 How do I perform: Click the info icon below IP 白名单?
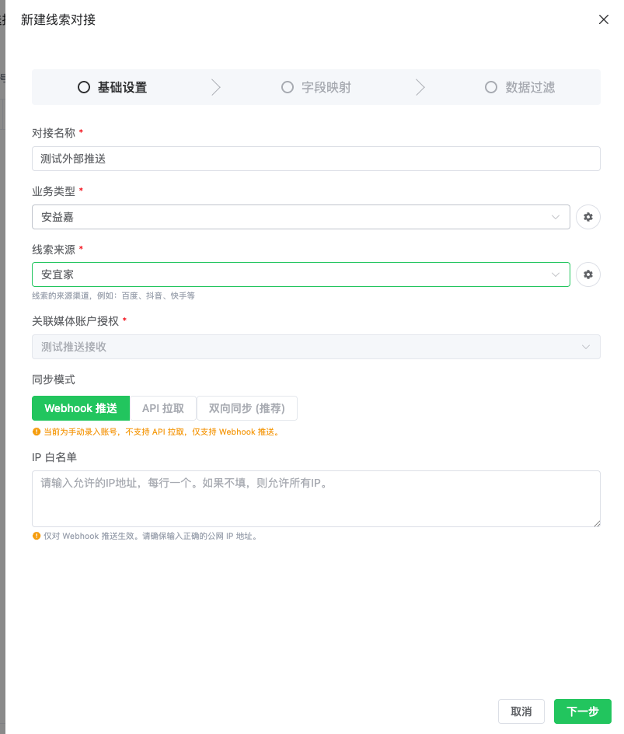pos(36,536)
